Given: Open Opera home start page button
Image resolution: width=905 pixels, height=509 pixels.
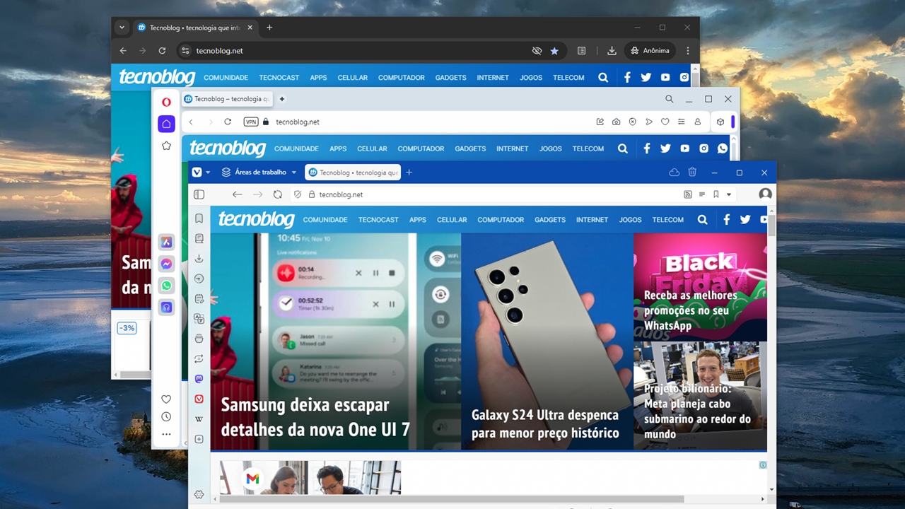Looking at the screenshot, I should click(166, 124).
